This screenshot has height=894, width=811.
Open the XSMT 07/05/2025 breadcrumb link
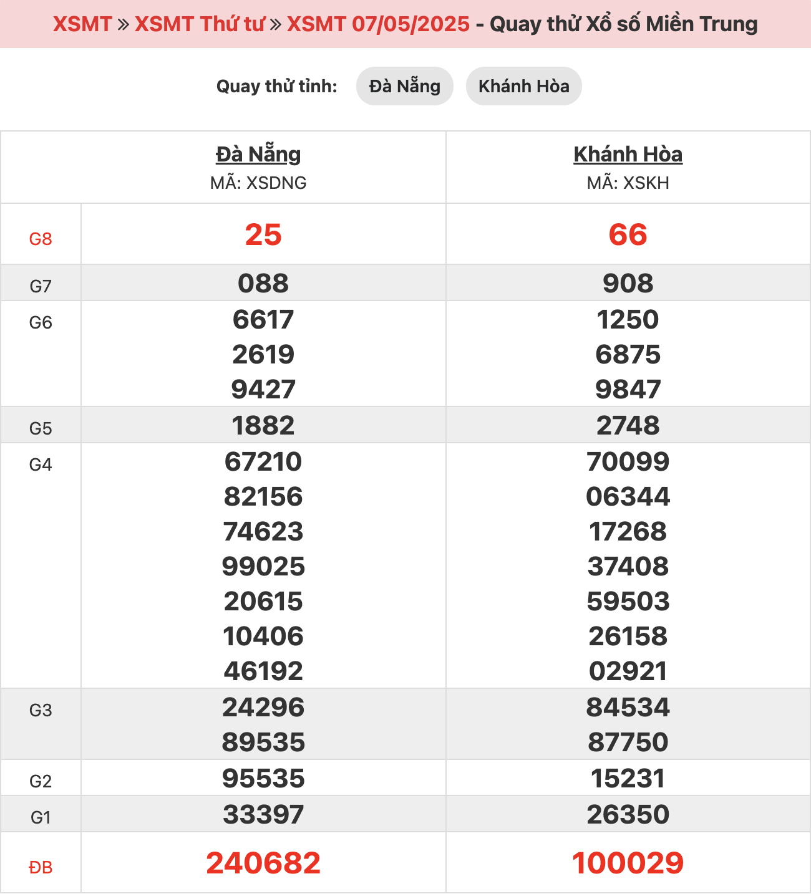click(x=378, y=24)
